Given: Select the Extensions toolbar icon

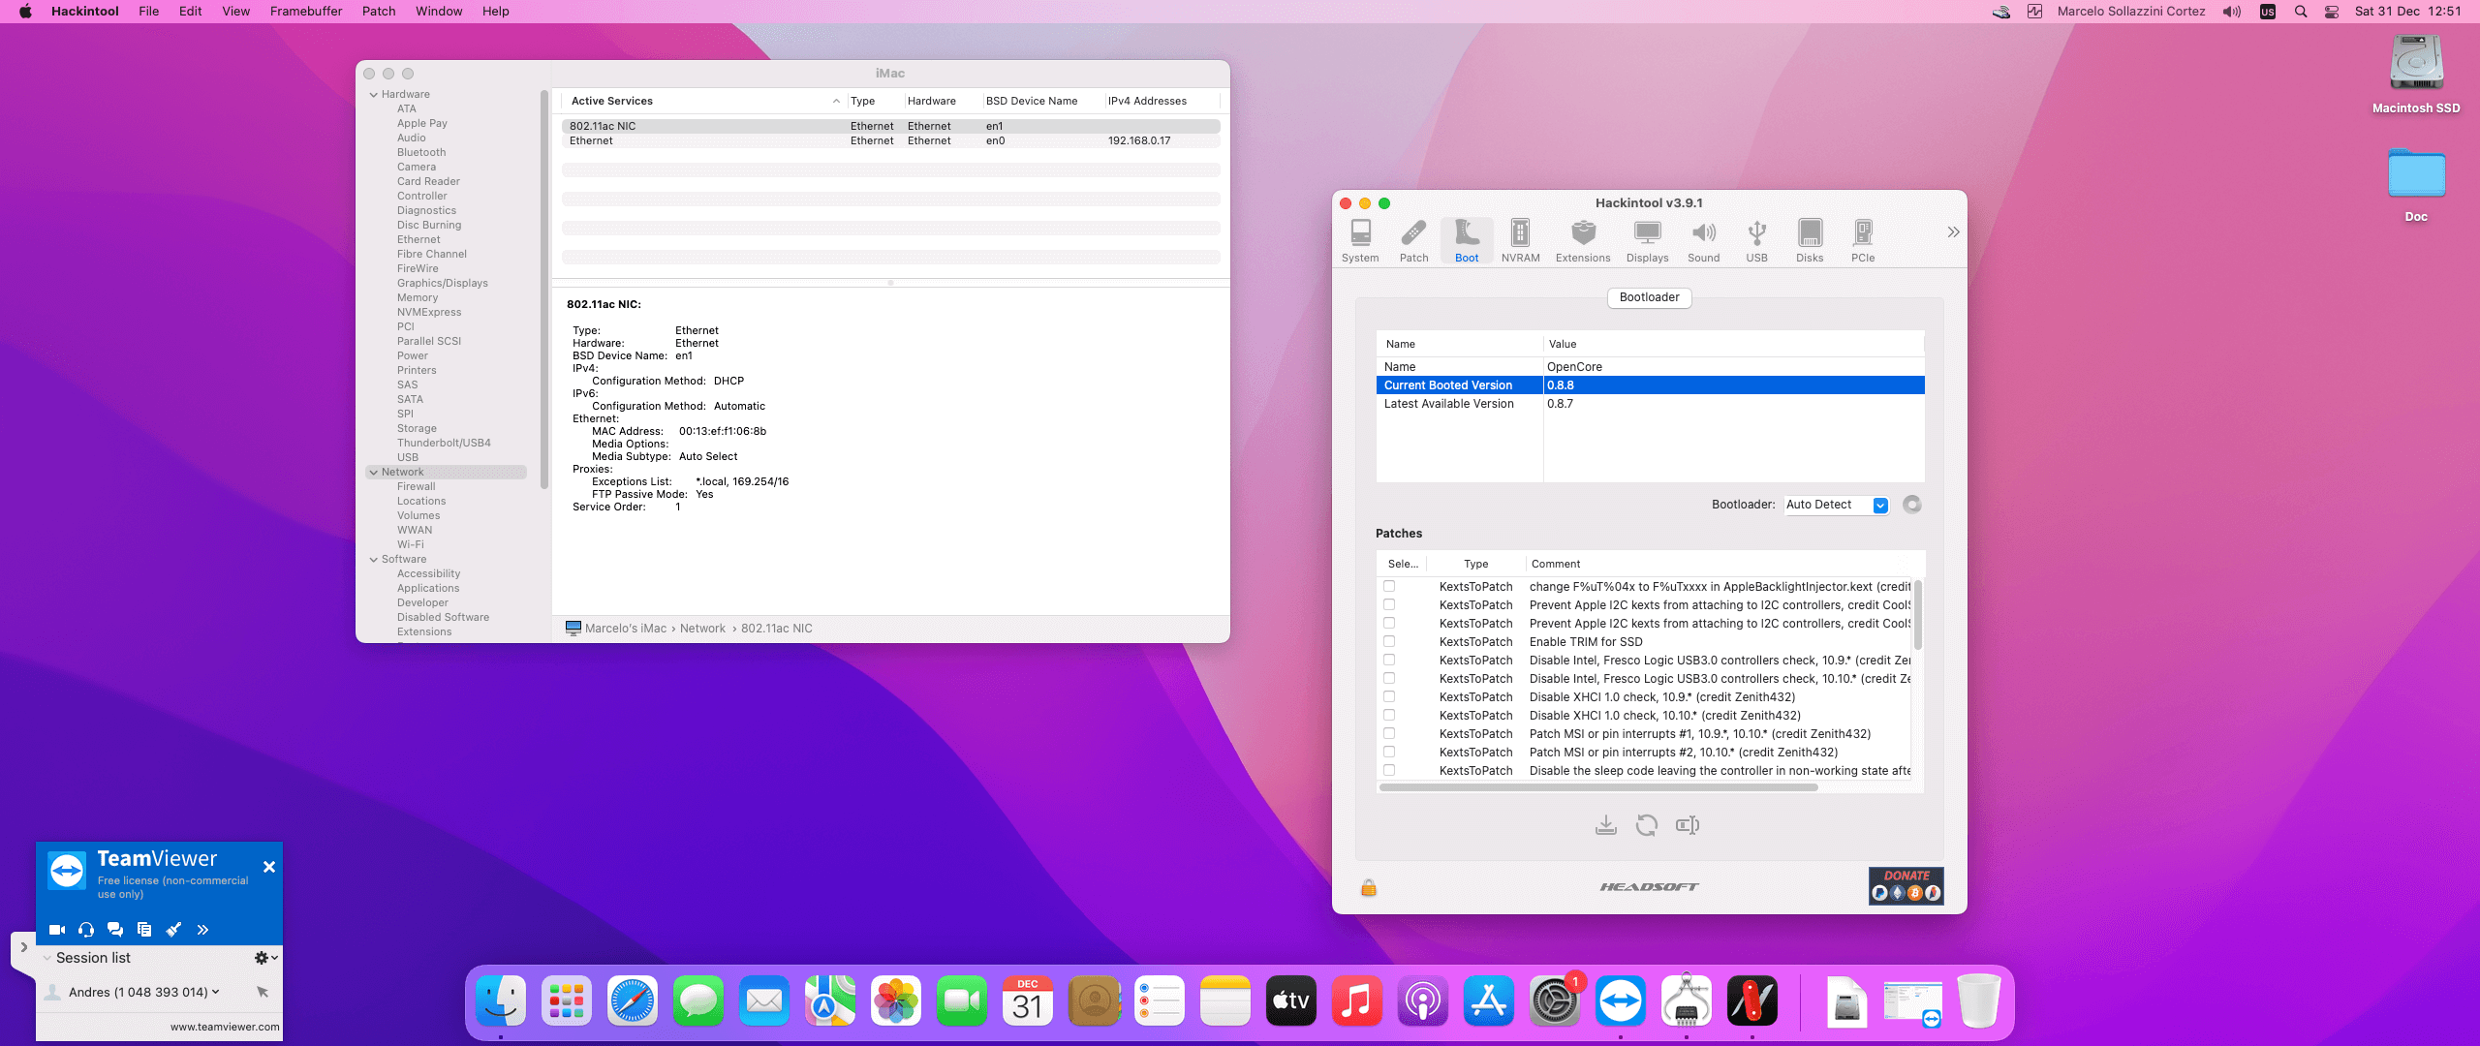Looking at the screenshot, I should pyautogui.click(x=1582, y=239).
